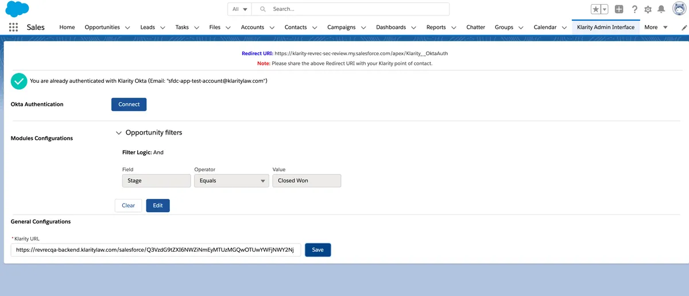
Task: Click the Modules Configurations label
Action: (42, 139)
